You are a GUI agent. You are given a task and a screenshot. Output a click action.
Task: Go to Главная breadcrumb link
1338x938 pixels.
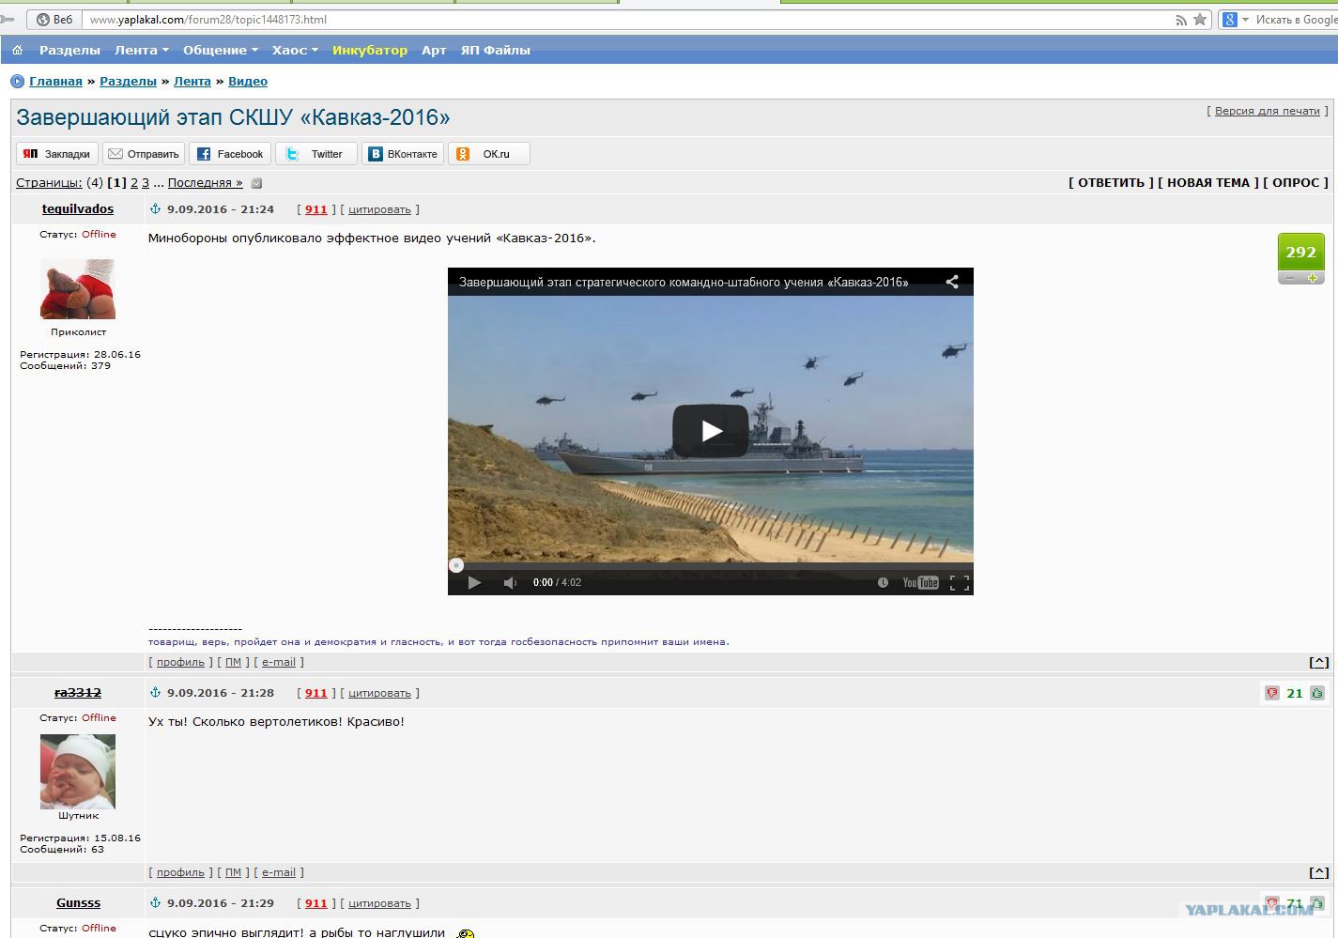(55, 82)
